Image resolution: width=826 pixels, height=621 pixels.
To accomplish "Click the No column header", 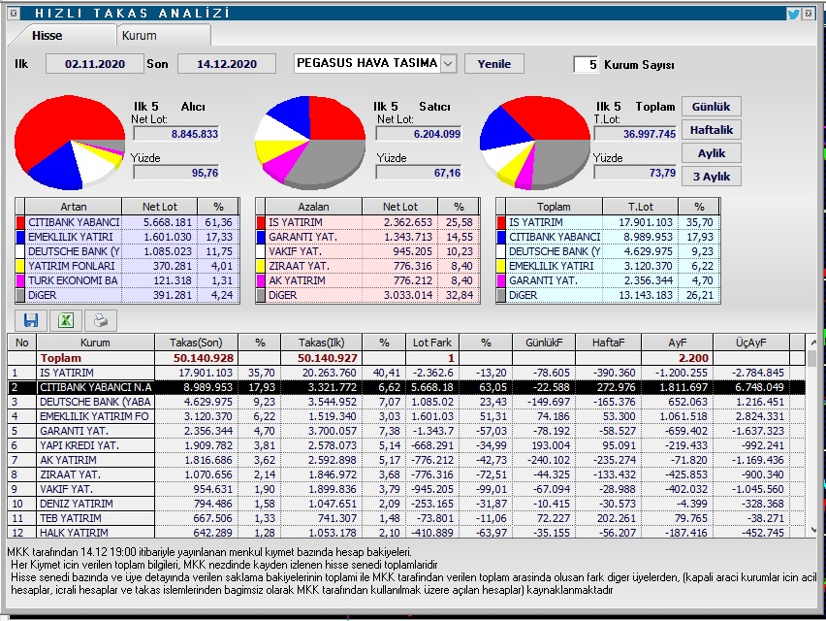I will [21, 343].
